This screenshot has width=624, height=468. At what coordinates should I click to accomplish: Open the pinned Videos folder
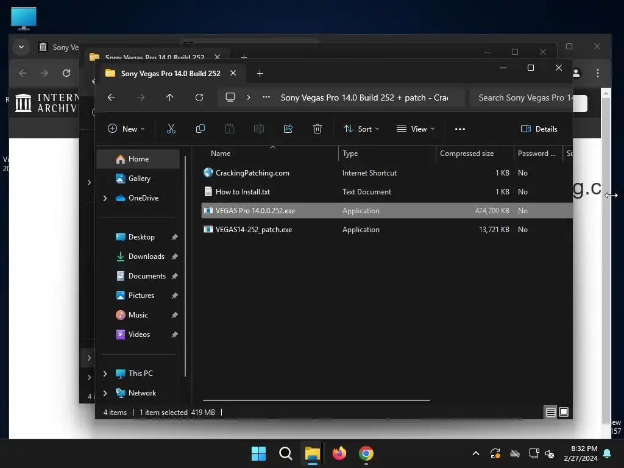point(139,335)
